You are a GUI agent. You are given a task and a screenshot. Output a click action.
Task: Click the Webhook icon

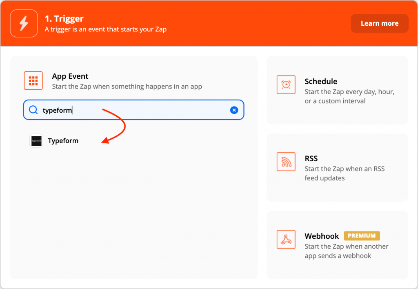(x=286, y=240)
